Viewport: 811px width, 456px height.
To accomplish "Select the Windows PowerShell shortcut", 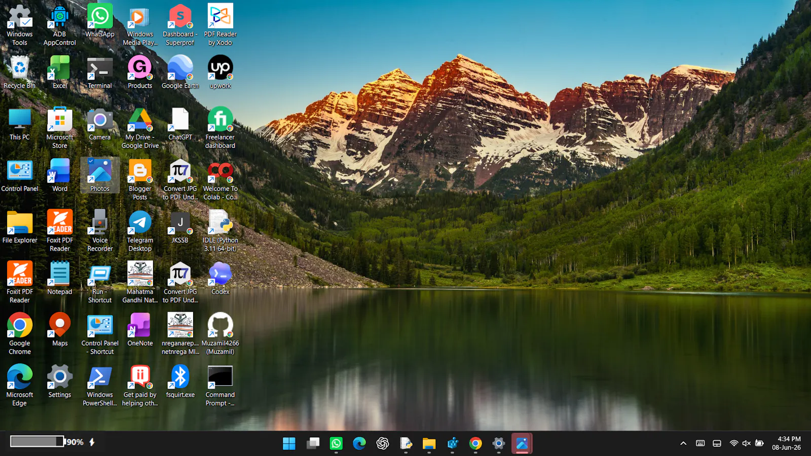I will coord(100,386).
